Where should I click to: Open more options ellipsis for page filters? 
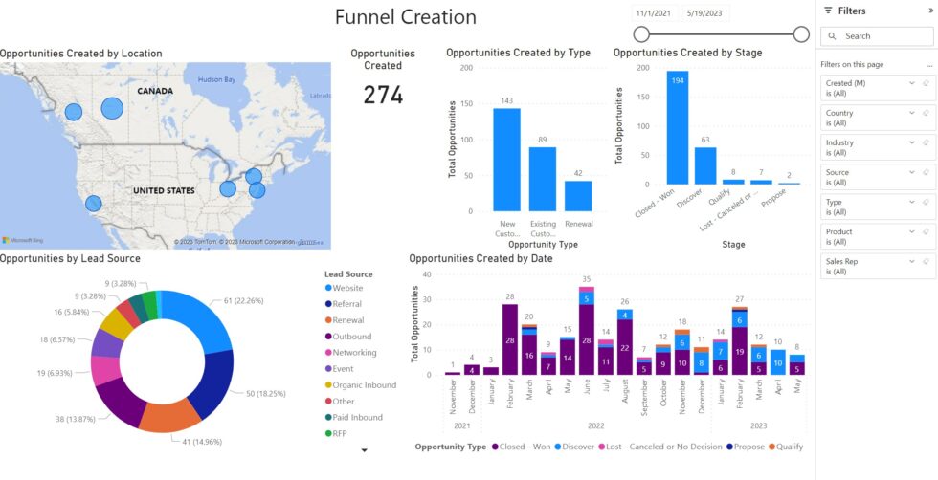point(928,65)
